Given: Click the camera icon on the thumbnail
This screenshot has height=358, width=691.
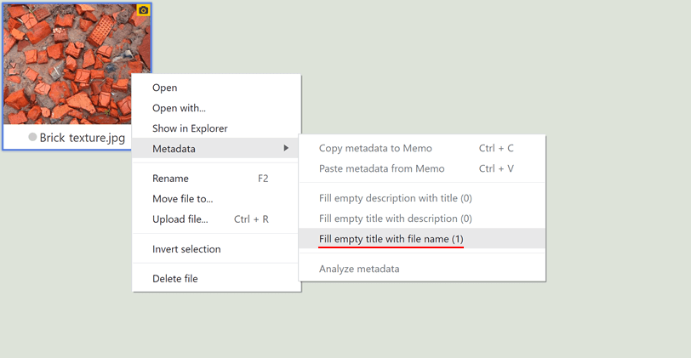Looking at the screenshot, I should 143,9.
